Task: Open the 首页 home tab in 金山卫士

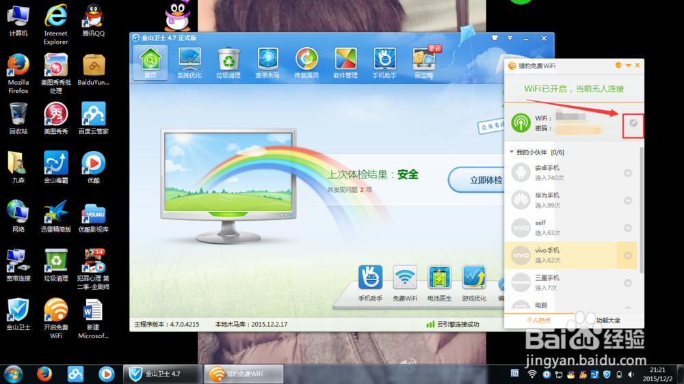Action: point(150,63)
